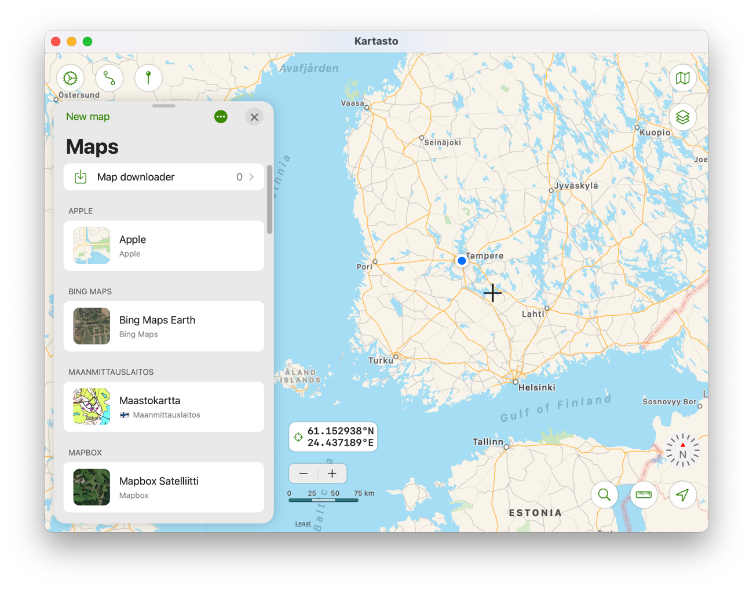This screenshot has height=591, width=753.
Task: Click the coordinates crosshair target icon
Action: point(298,437)
